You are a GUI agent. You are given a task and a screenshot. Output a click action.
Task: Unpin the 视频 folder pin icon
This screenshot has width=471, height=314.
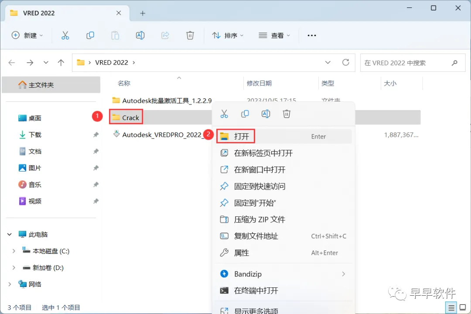click(96, 201)
